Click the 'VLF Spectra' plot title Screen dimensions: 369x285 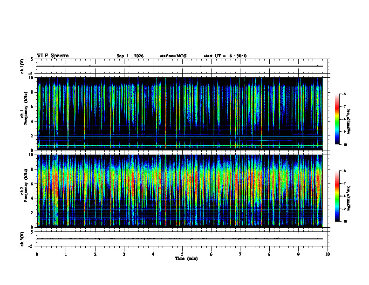[53, 56]
